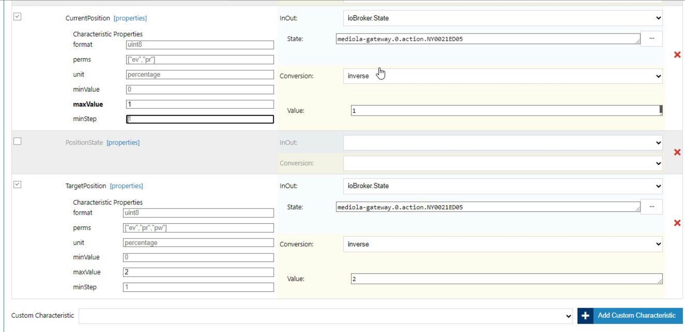Uncheck the CurrentPosition checkbox
This screenshot has height=332, width=685.
point(17,17)
